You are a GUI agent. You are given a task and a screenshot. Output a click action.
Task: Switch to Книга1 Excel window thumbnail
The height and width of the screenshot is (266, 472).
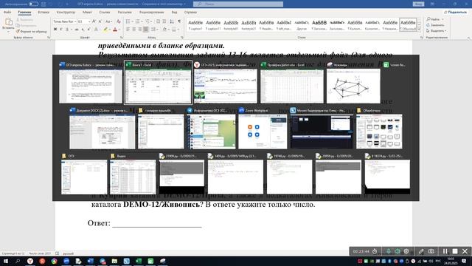pos(159,83)
